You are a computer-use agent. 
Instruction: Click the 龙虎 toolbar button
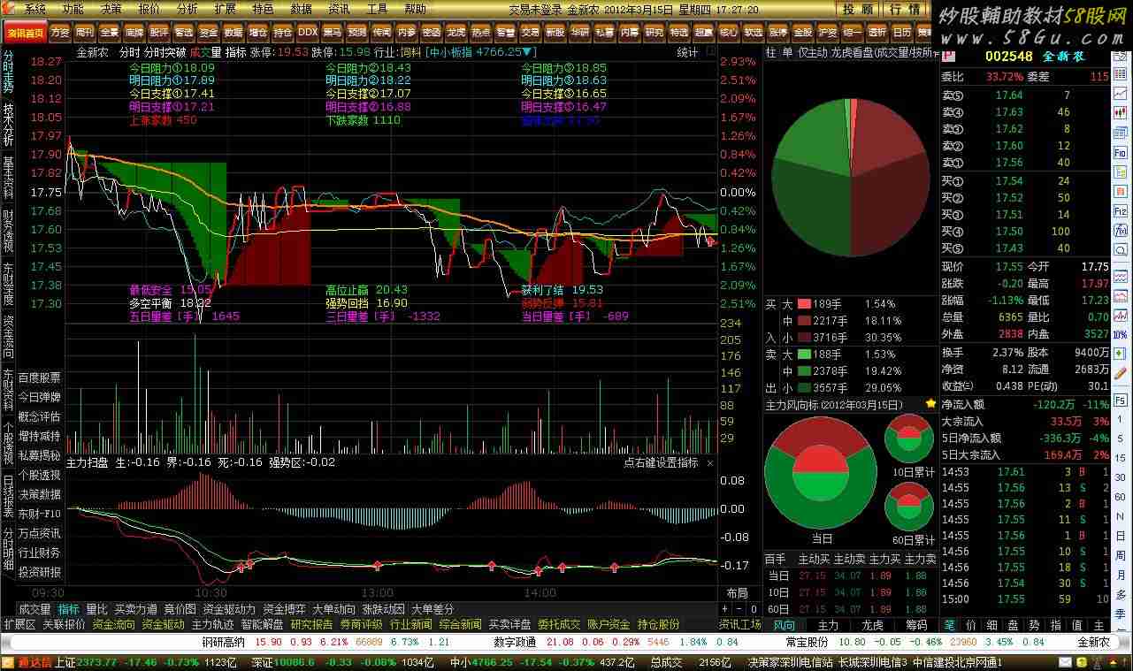click(x=455, y=32)
